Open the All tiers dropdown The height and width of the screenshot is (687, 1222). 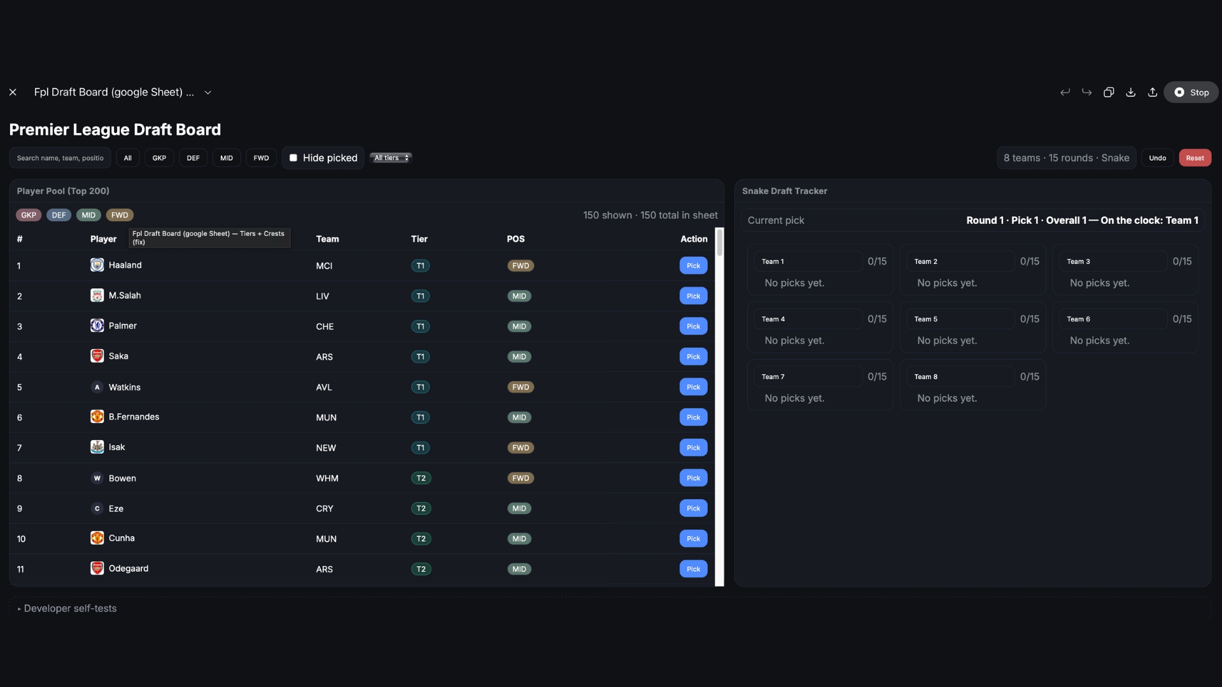(x=391, y=158)
